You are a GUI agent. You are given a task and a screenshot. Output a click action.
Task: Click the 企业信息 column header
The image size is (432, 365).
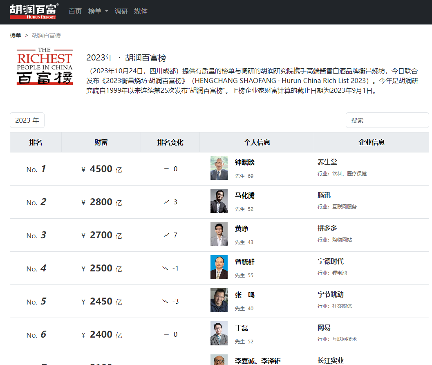372,142
